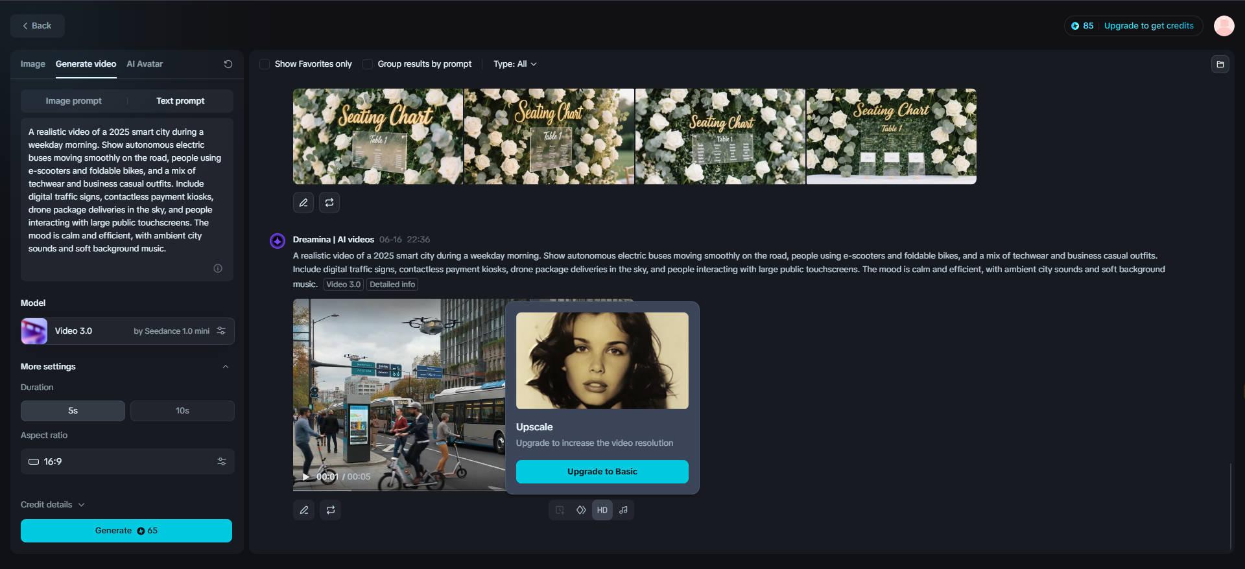Select the 10s duration option

[182, 411]
